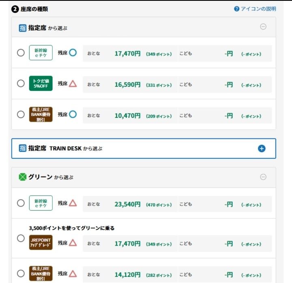Click the 新幹線eチケ badge in the 17,470円 row
Screen dimensions: 292x283
41,52
